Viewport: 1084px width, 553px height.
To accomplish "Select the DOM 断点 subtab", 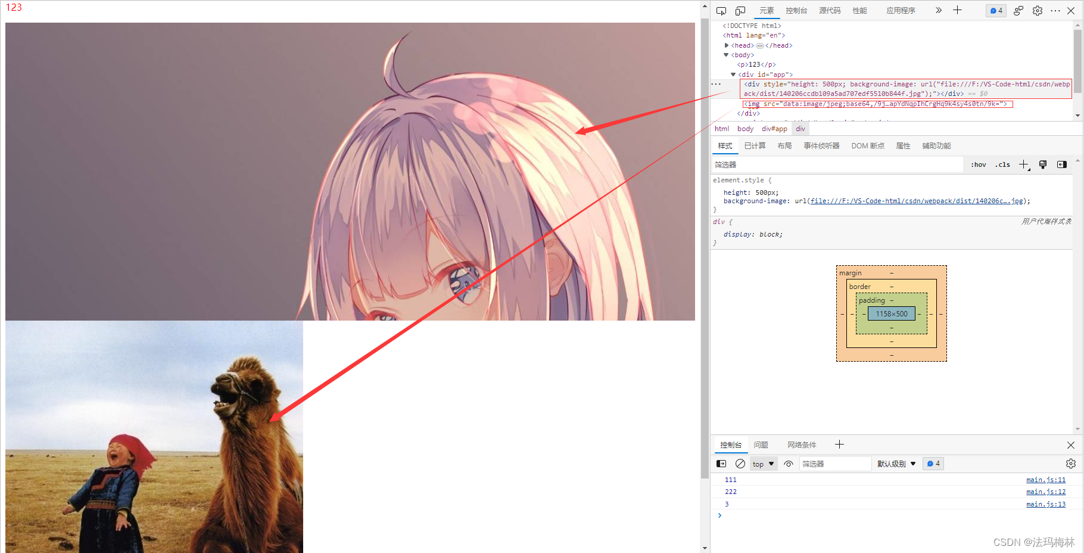I will (868, 146).
